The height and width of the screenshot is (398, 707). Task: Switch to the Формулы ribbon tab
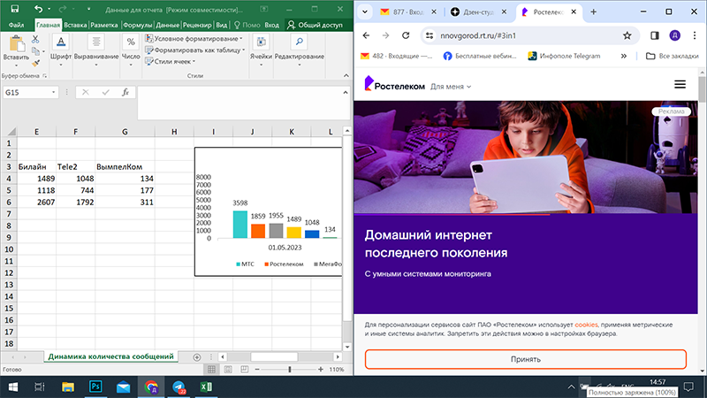click(138, 26)
